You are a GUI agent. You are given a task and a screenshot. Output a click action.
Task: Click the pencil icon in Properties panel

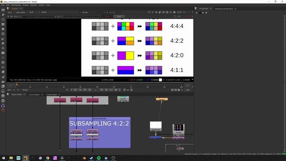[206, 13]
